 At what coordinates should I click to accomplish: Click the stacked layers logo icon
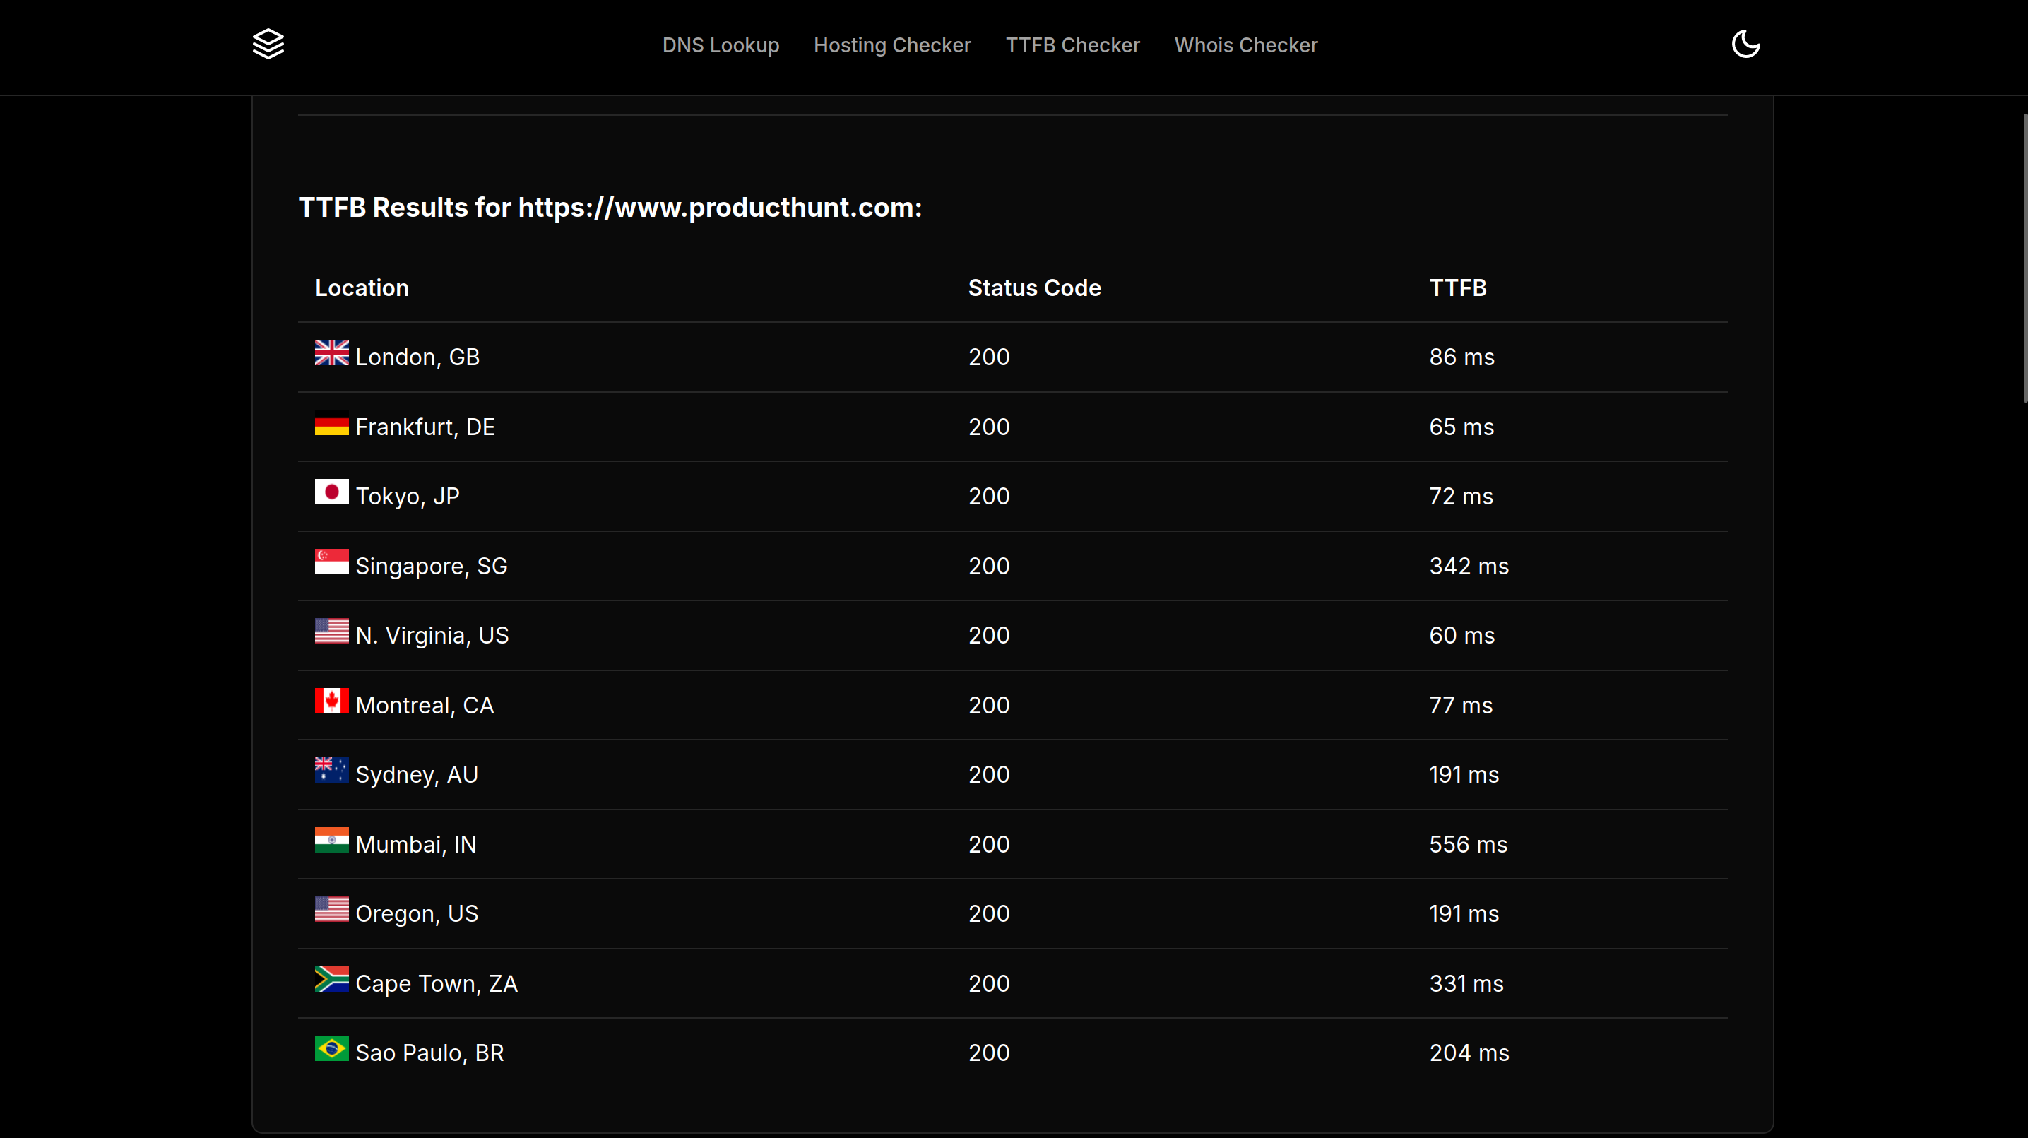click(x=268, y=44)
